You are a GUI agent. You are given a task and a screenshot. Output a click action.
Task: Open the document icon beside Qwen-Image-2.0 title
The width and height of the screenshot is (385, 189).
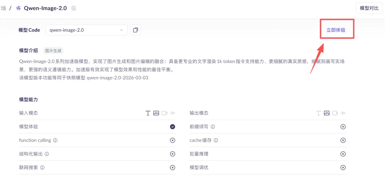tap(73, 8)
